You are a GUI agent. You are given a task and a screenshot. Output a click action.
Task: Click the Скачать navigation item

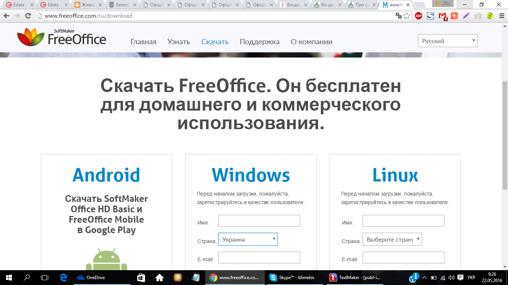215,42
